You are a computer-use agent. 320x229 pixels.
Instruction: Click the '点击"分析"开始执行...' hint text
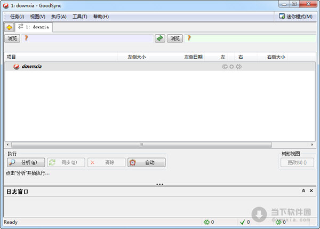(28, 173)
